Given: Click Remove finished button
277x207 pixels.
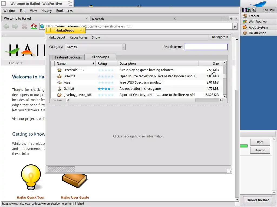Looking at the screenshot, I should coord(258,200).
